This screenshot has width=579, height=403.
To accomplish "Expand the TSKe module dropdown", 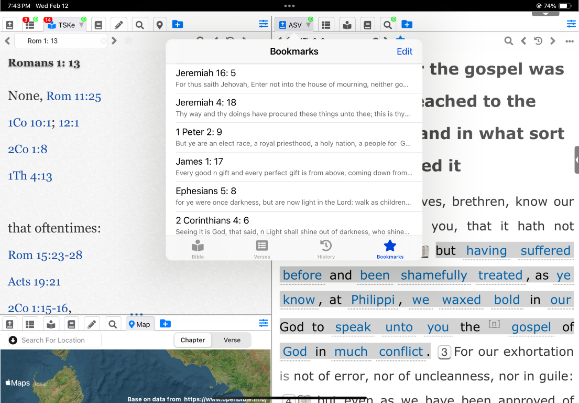I will click(x=81, y=25).
